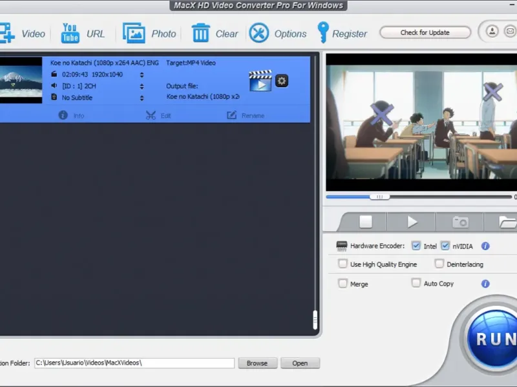Click the Hardware Encoder chip icon
The image size is (517, 387).
(342, 246)
